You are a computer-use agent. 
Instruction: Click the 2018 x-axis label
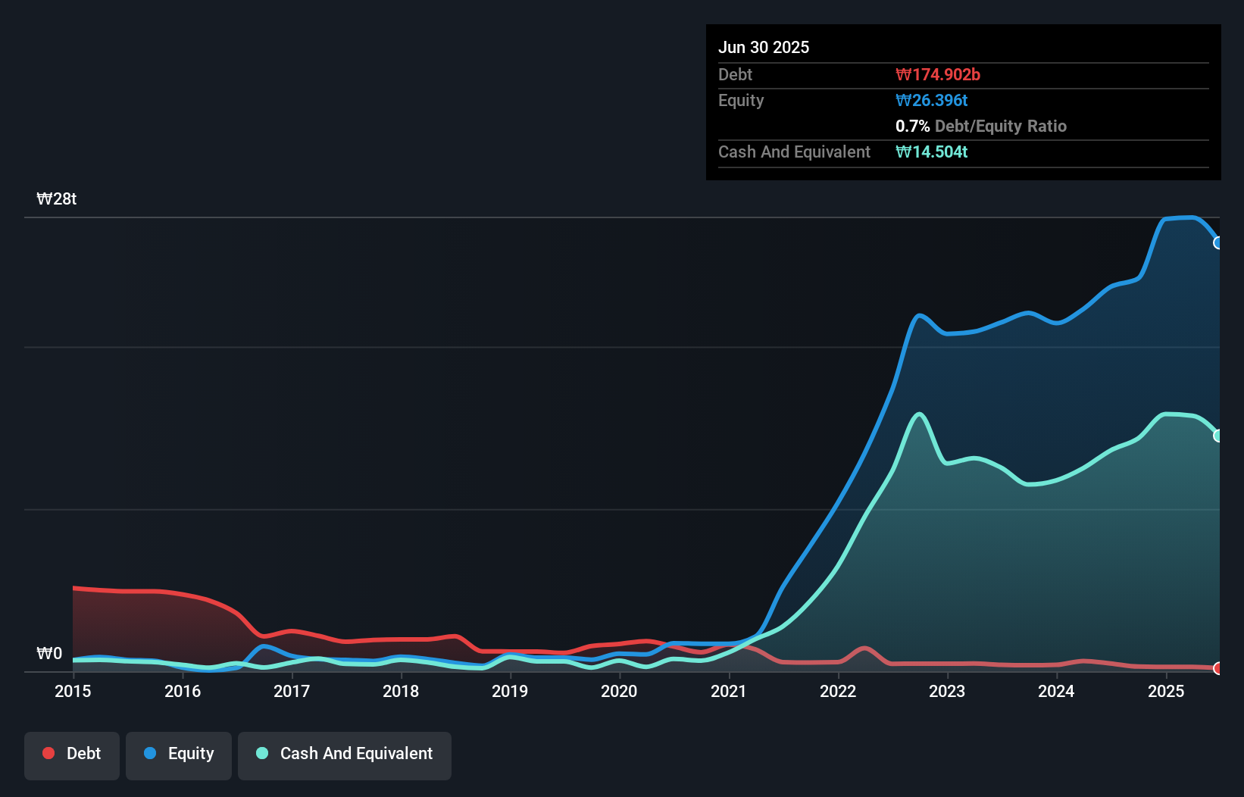(401, 691)
